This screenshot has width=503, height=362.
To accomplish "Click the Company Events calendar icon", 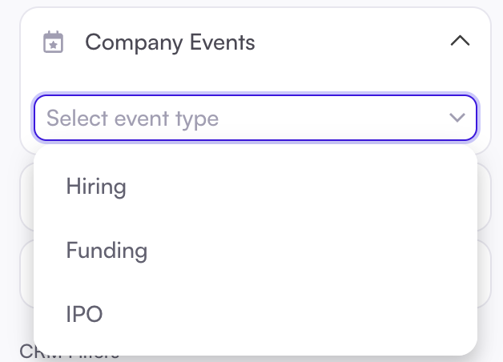I will [53, 42].
